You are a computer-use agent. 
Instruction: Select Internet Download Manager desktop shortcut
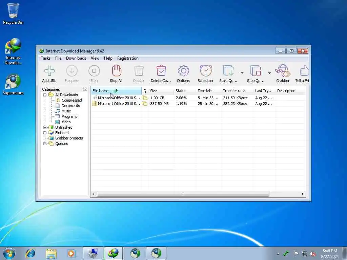tap(13, 51)
